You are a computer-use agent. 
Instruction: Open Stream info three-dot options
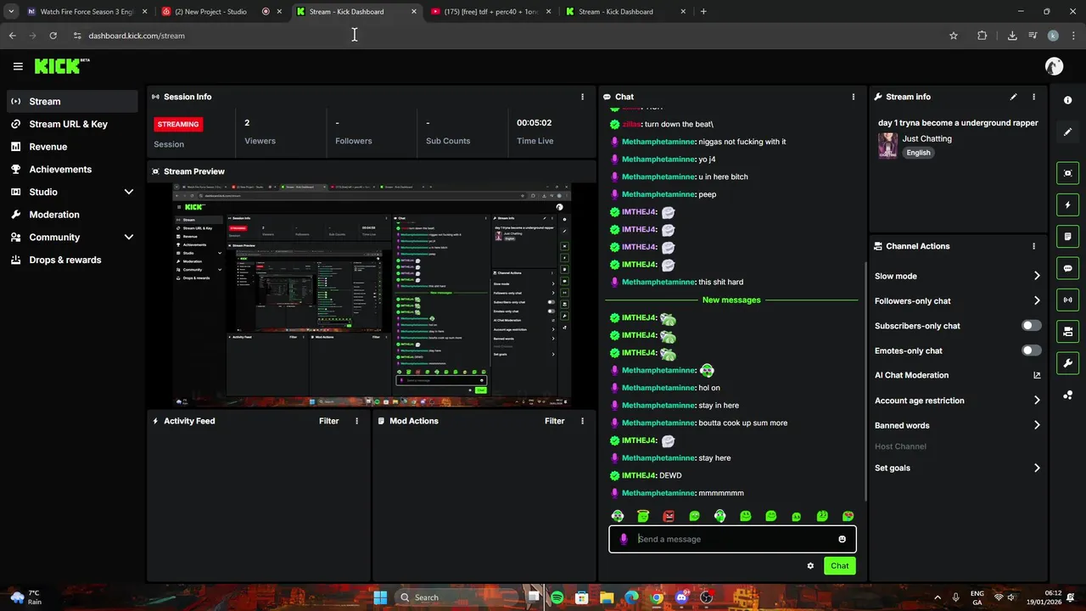pyautogui.click(x=1033, y=97)
